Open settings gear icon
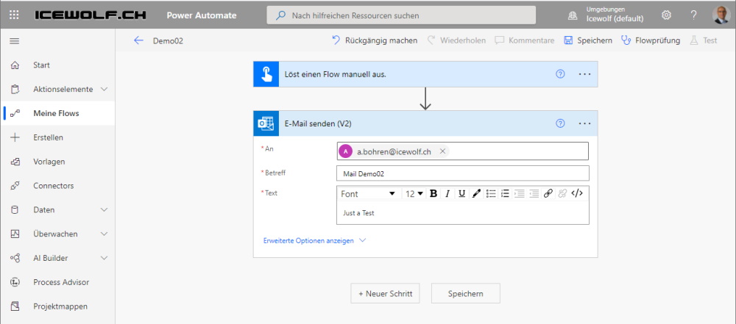The image size is (736, 324). pyautogui.click(x=666, y=15)
